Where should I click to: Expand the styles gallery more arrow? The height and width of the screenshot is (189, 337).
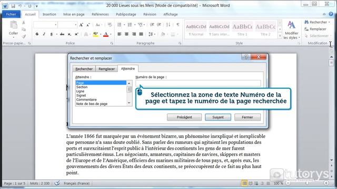[x=280, y=36]
